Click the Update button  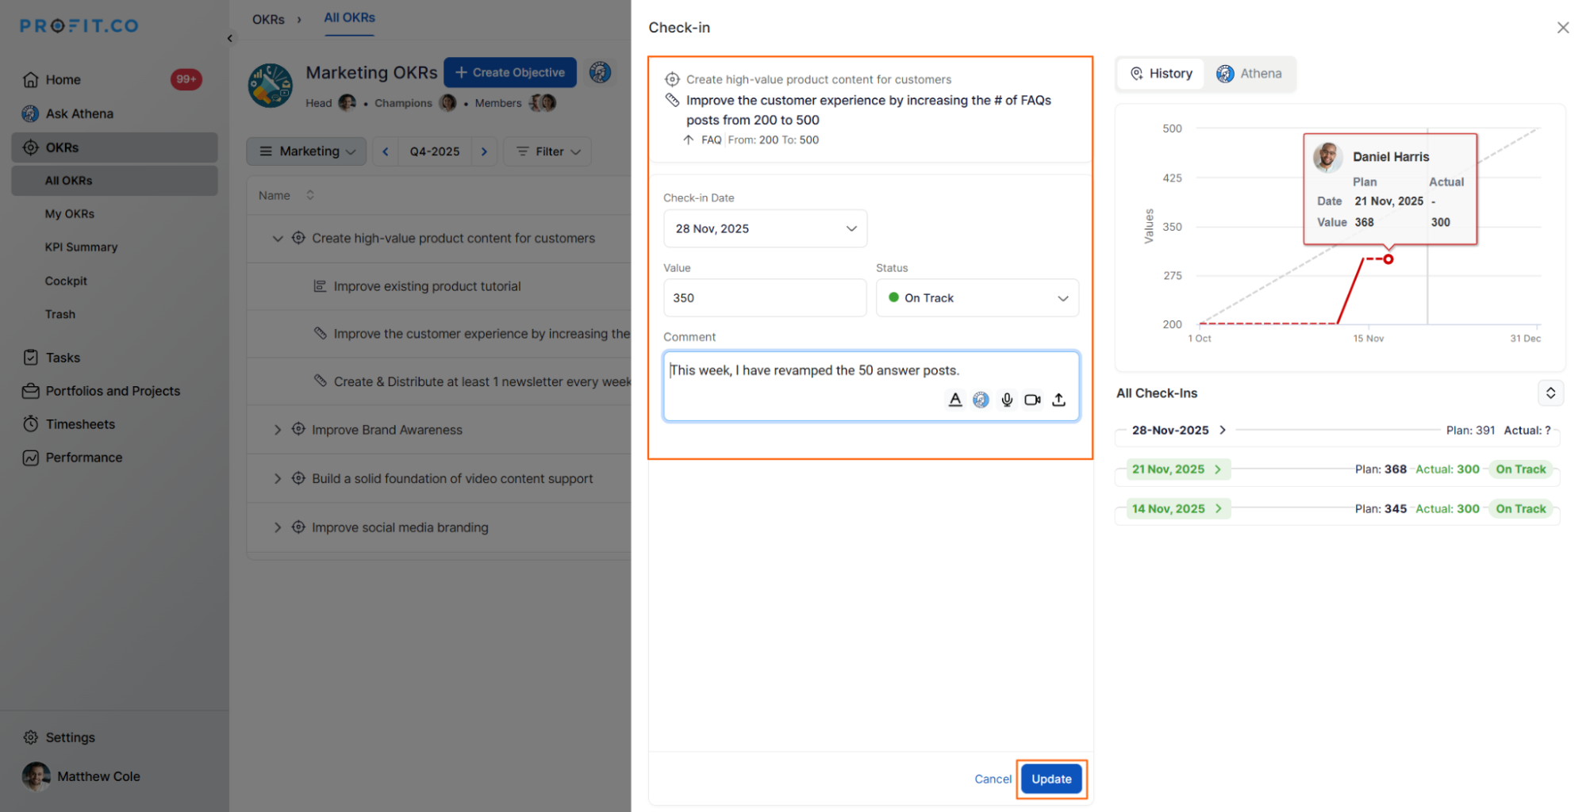[x=1051, y=779]
